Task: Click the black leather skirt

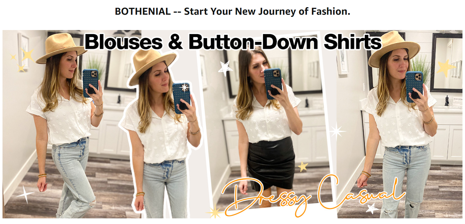Action: tap(271, 164)
